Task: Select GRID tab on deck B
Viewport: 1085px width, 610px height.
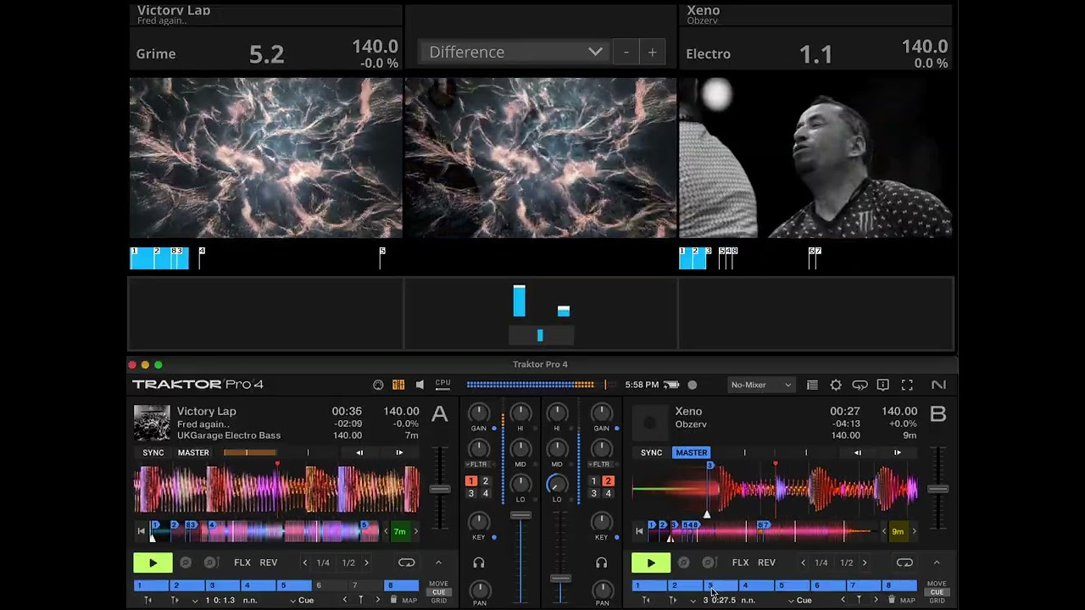Action: [x=937, y=601]
